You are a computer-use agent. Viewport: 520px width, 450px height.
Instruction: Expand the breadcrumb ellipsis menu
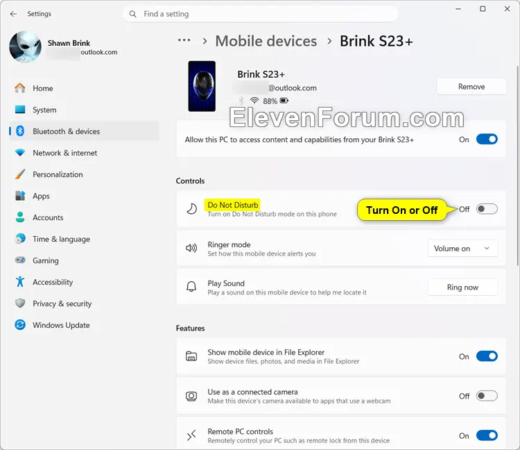click(184, 40)
